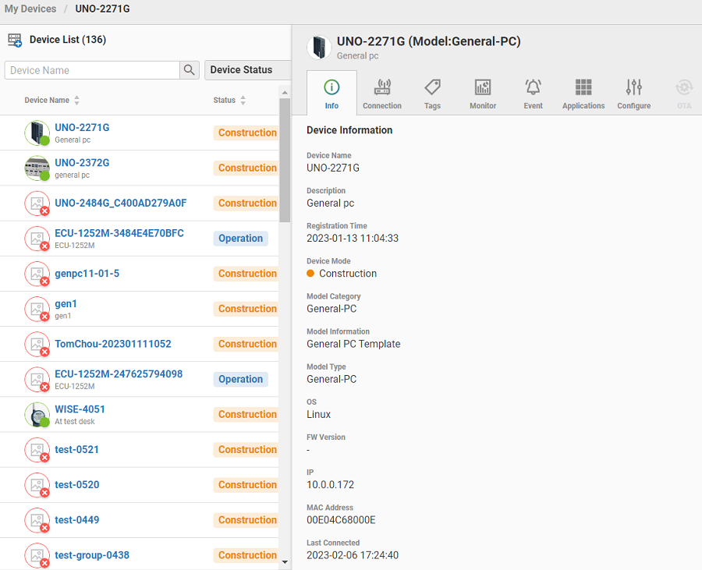Sort the list by Device Name column
Viewport: 702px width, 570px height.
(51, 101)
